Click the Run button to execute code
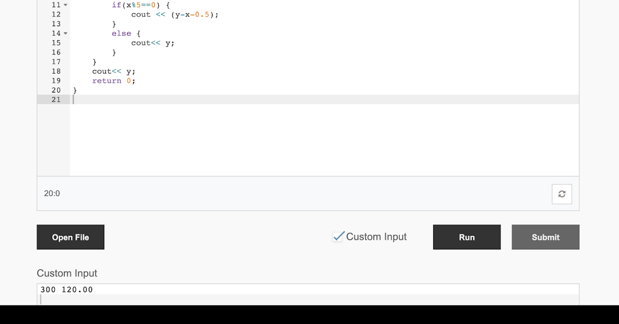The width and height of the screenshot is (619, 324). click(466, 237)
